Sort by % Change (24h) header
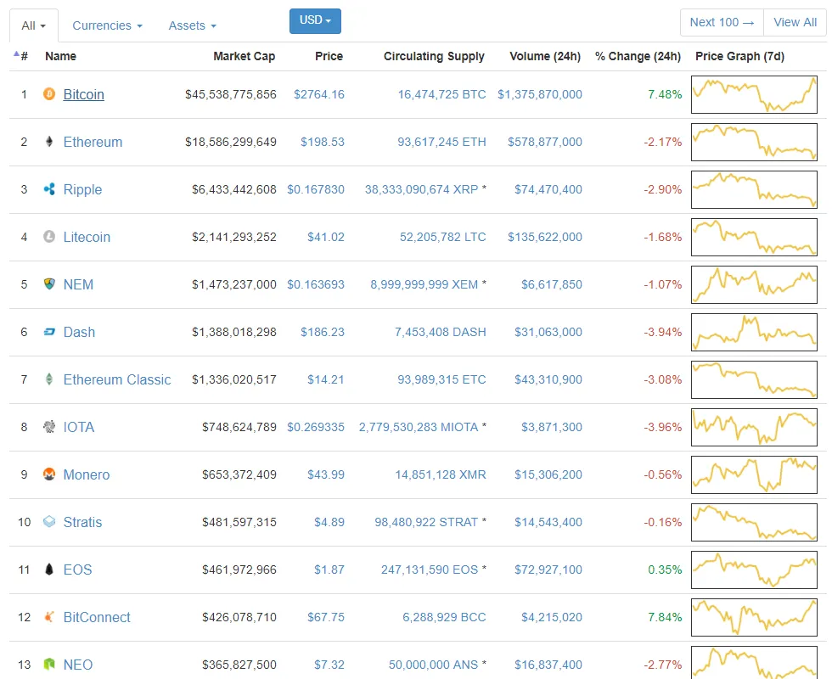The height and width of the screenshot is (679, 832). pyautogui.click(x=638, y=56)
